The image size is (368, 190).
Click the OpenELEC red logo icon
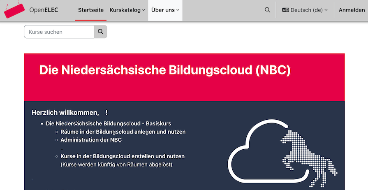coord(14,10)
